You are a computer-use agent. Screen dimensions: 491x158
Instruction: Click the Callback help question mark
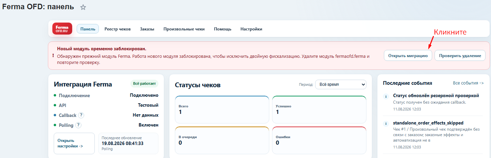point(81,115)
